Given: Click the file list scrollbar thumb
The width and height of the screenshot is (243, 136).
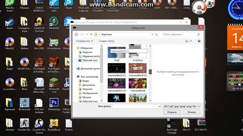Looking at the screenshot, I should click(150, 72).
